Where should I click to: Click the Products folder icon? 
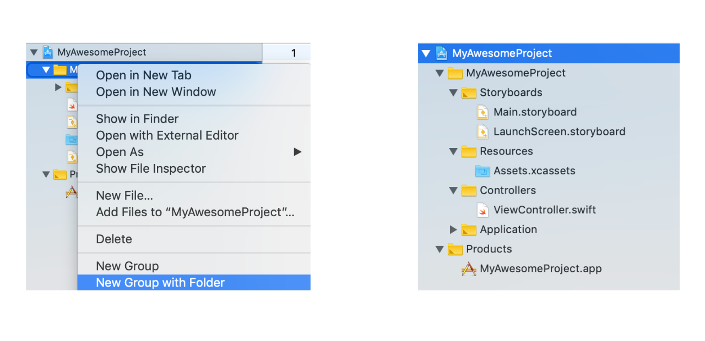click(455, 249)
